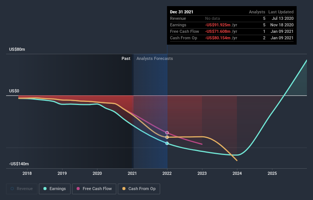Viewport: 313px width, 200px height.
Task: Click the Dec 31 2021 tooltip heading
Action: pyautogui.click(x=181, y=12)
